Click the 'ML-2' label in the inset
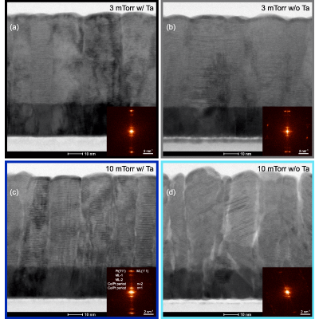319x319 pixels. pyautogui.click(x=119, y=280)
